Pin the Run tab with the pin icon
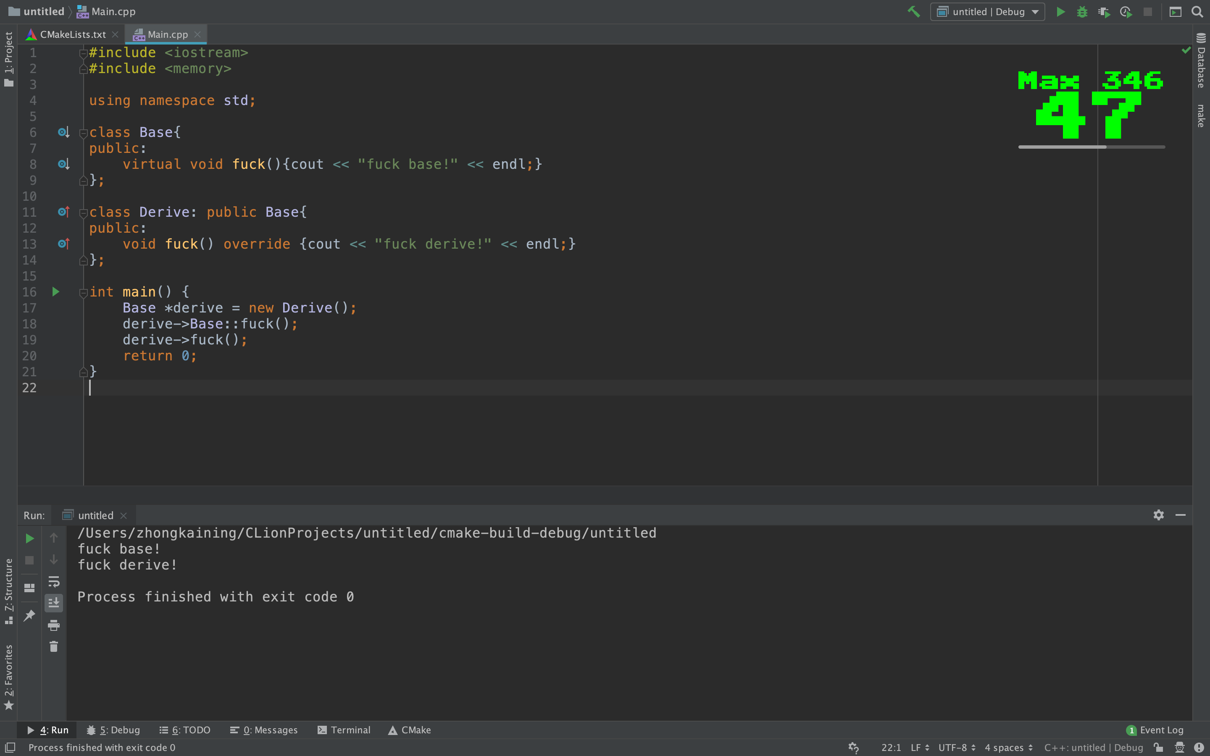This screenshot has width=1210, height=756. tap(29, 615)
